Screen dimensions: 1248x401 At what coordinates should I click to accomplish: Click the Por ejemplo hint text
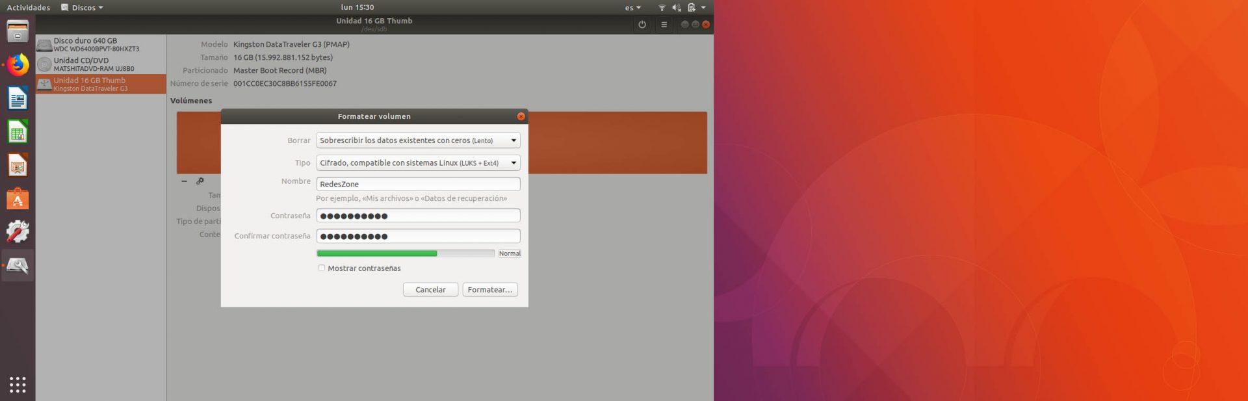411,199
